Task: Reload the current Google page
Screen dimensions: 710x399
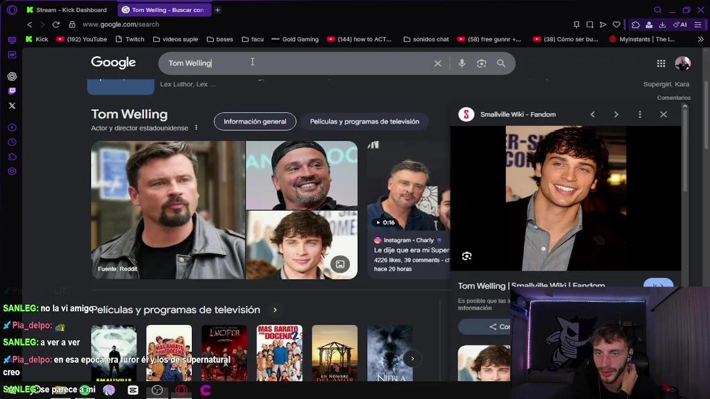Action: (x=56, y=24)
